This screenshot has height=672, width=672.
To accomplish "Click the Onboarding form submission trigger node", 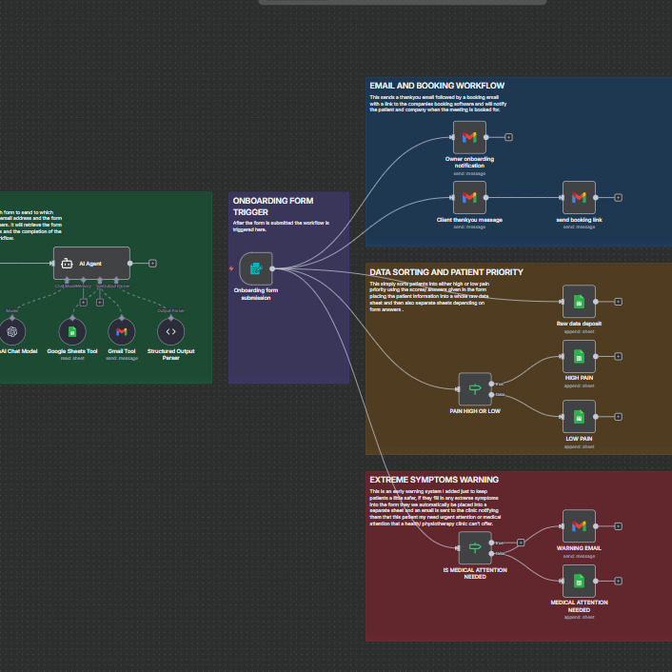I will (x=255, y=269).
